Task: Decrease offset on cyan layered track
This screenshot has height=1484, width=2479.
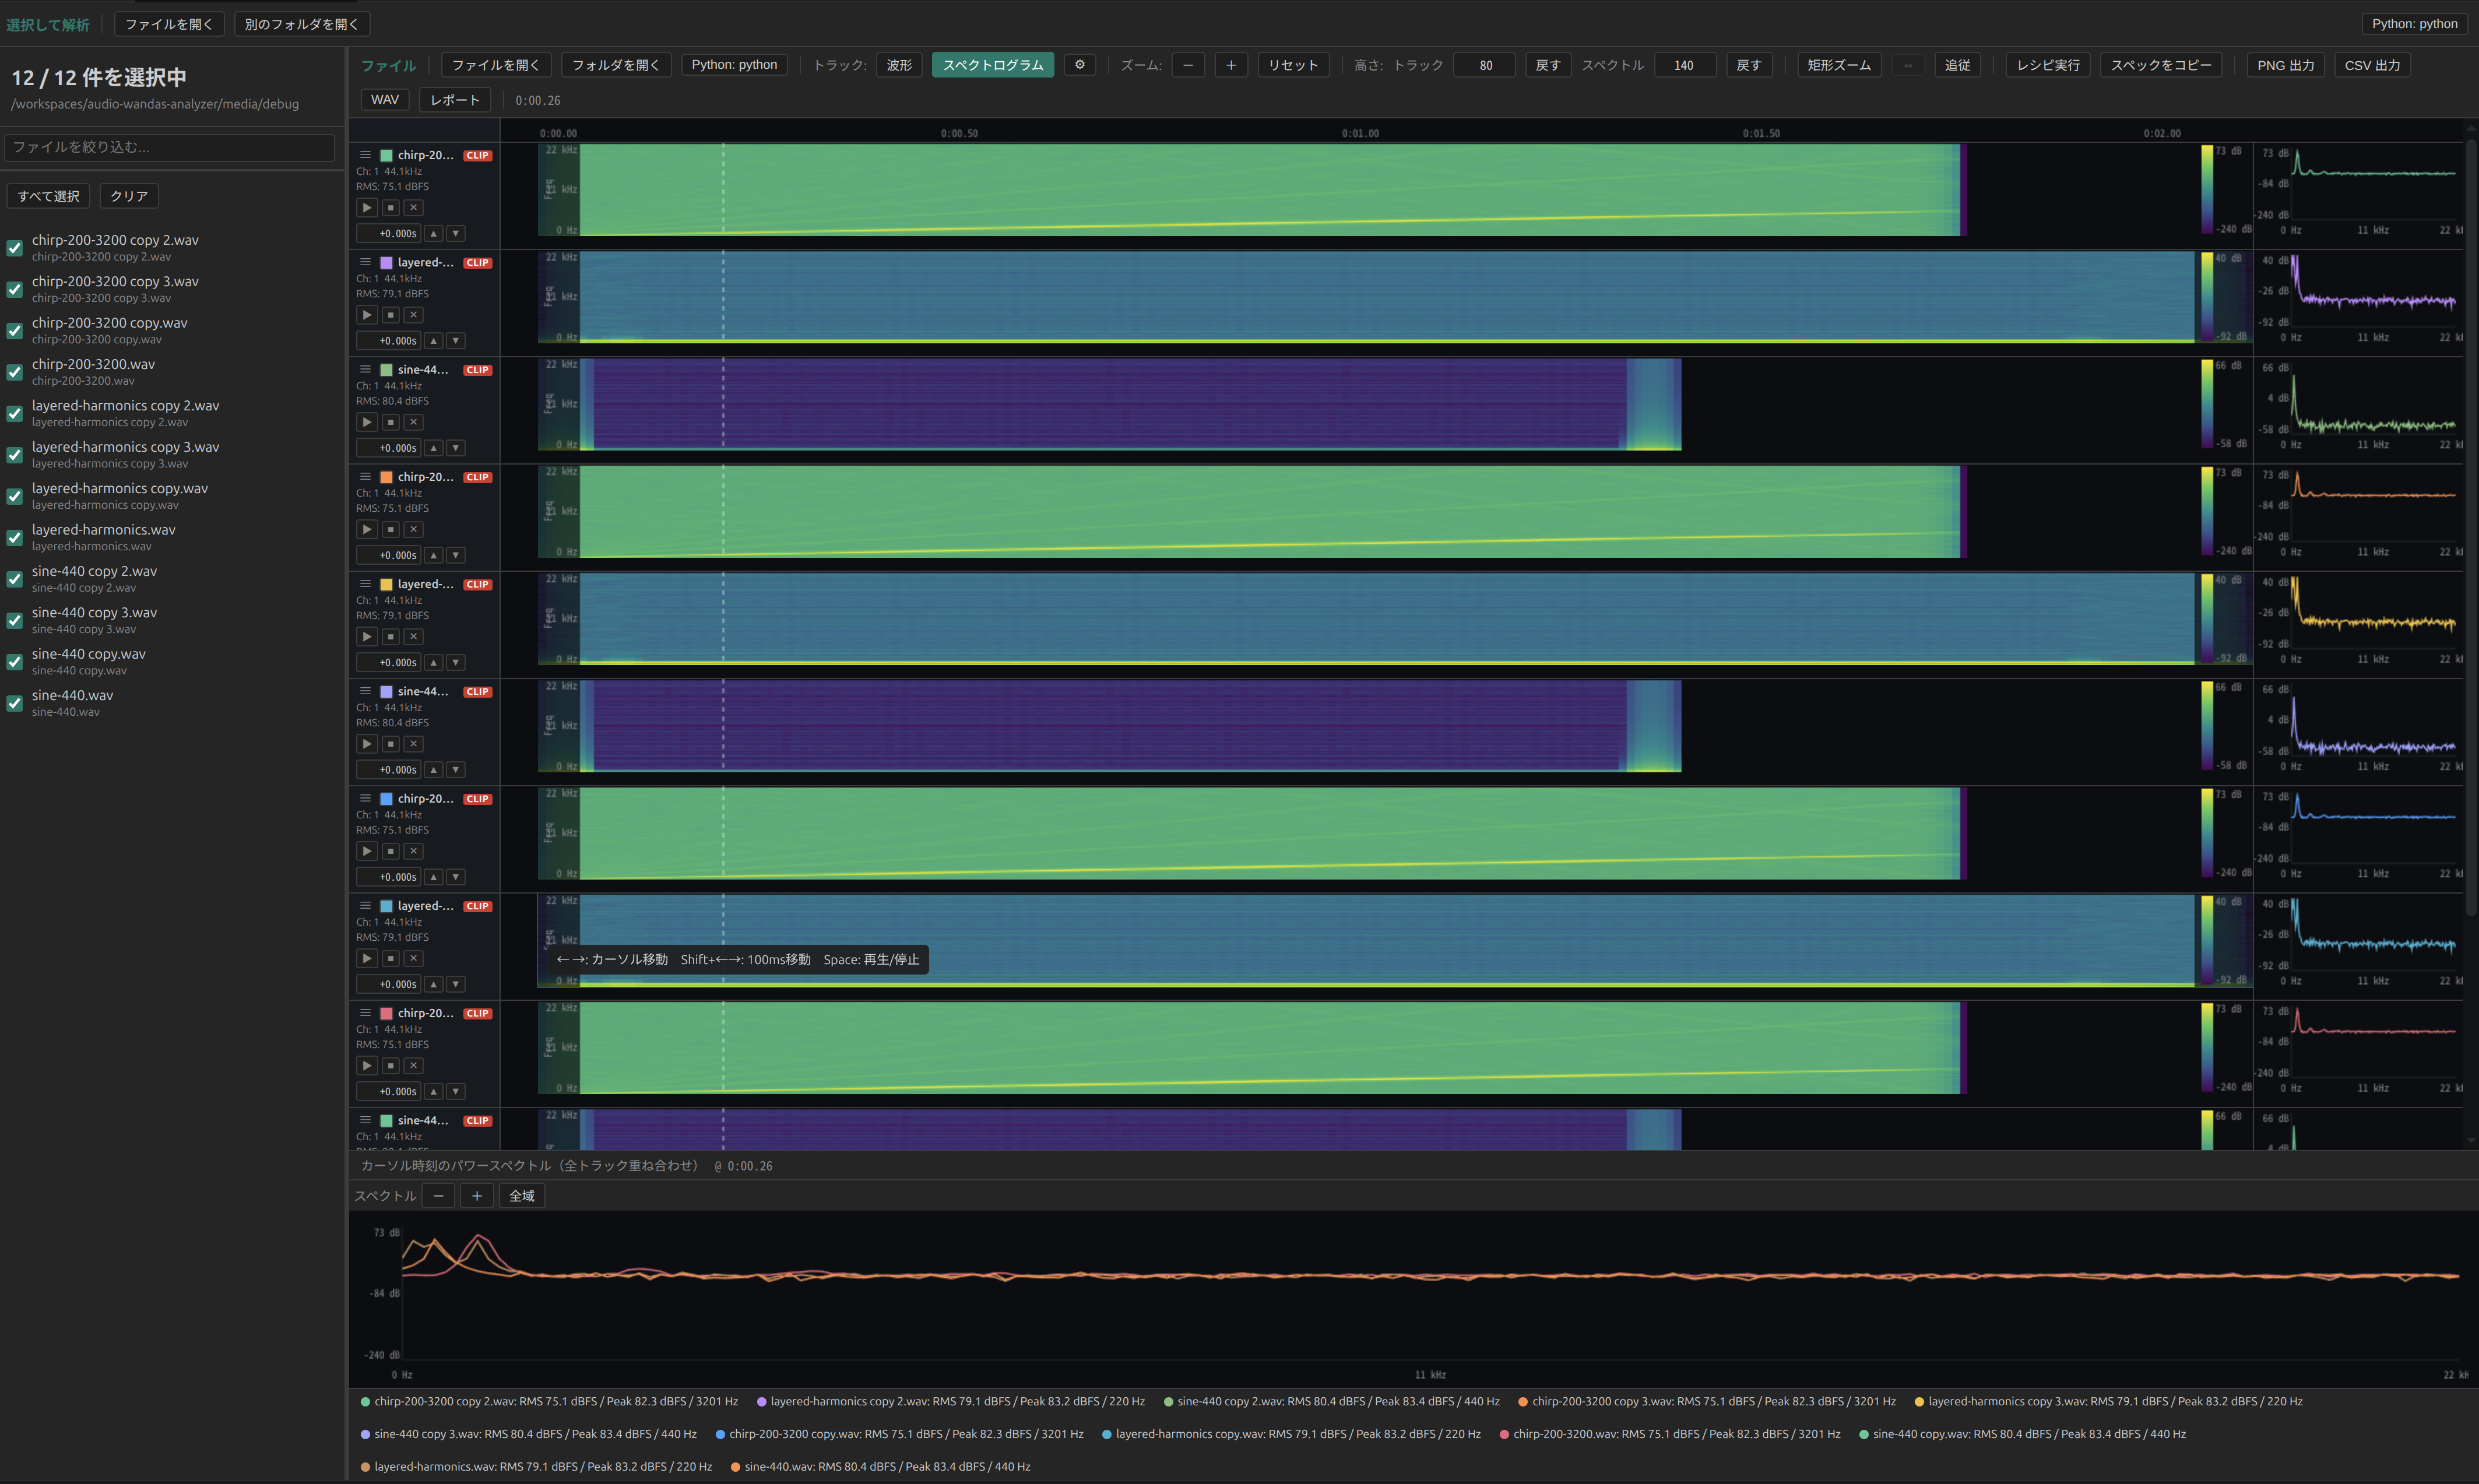Action: point(456,985)
